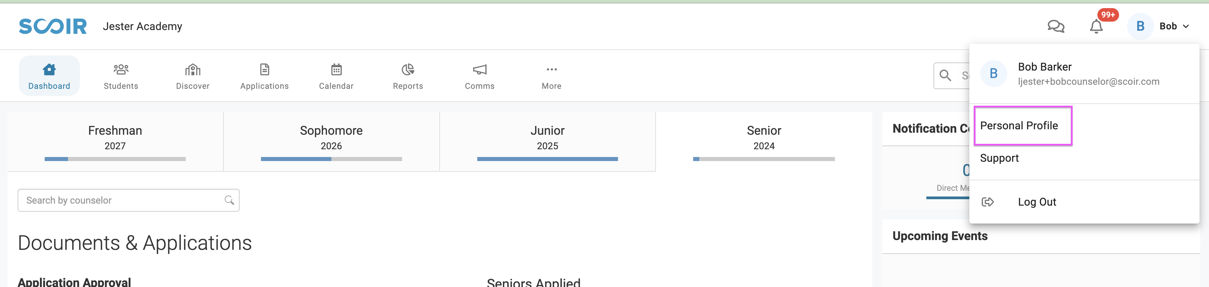
Task: Go to the Discover building icon
Action: tap(193, 70)
